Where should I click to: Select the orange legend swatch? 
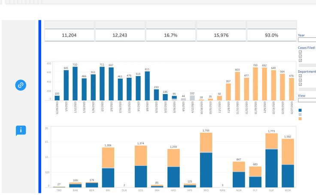point(300,119)
